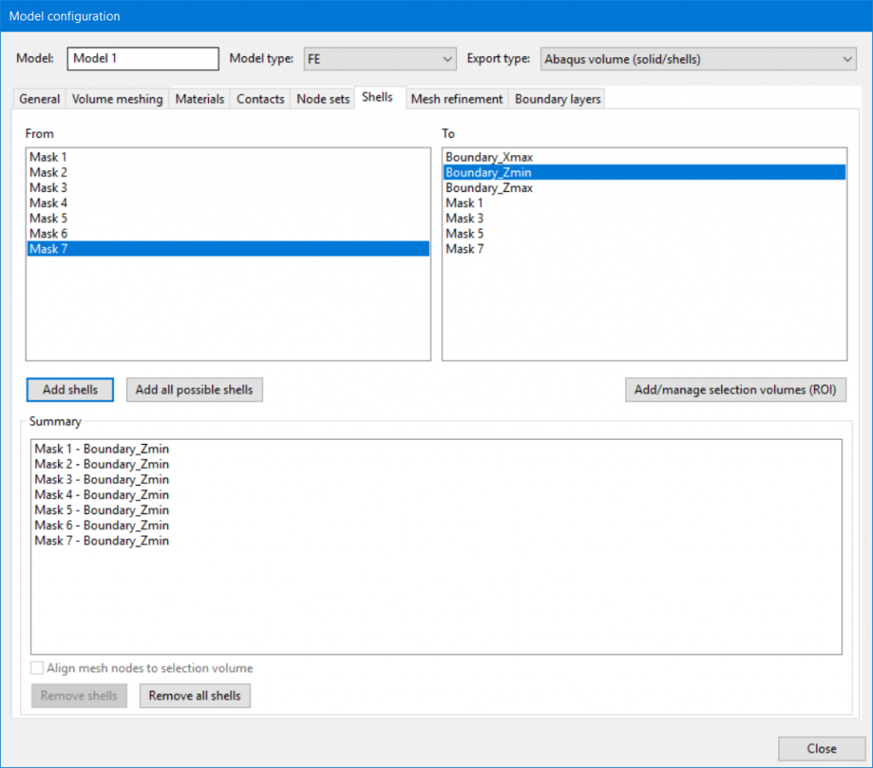
Task: Switch to the Volume meshing tab
Action: click(x=118, y=99)
